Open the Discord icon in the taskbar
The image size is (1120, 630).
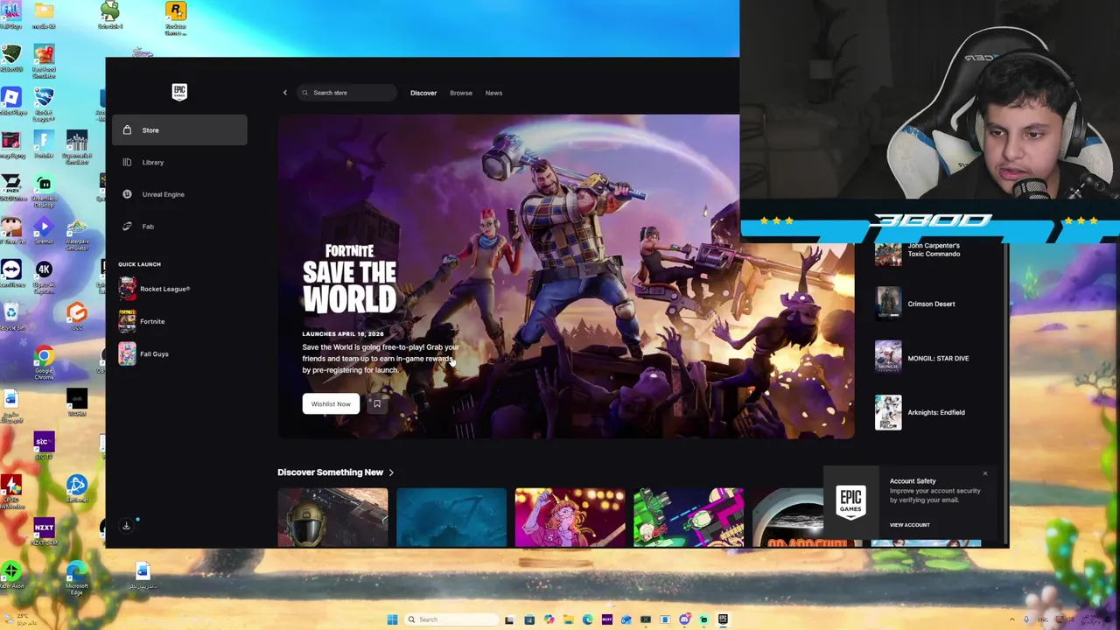[685, 619]
